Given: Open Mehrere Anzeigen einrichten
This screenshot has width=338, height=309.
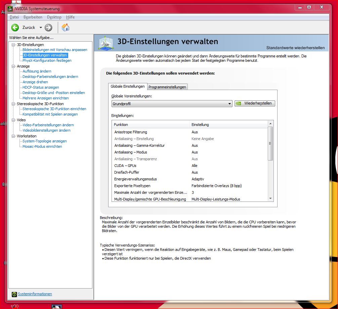Looking at the screenshot, I should pyautogui.click(x=45, y=98).
